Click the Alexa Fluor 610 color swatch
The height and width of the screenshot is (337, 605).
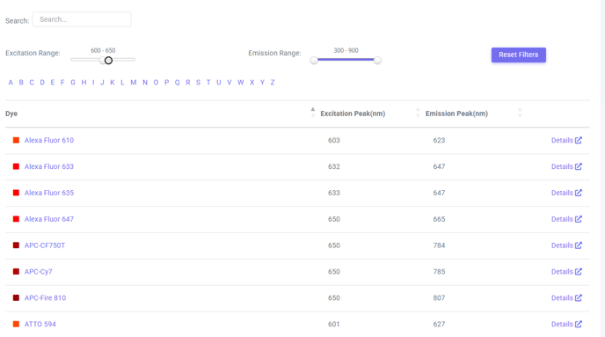tap(16, 140)
